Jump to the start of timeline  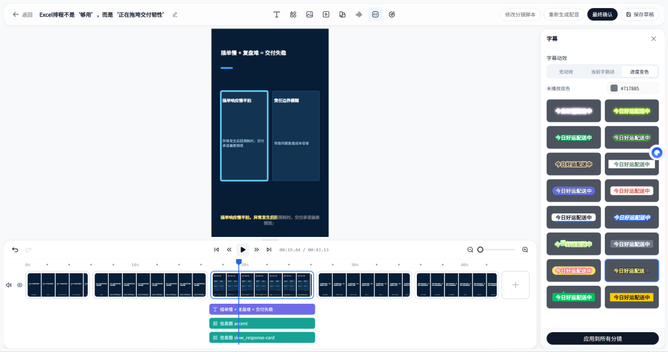coord(216,250)
